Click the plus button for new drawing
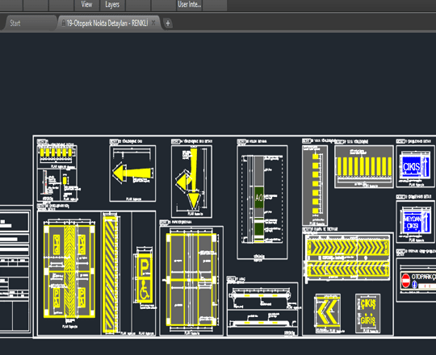This screenshot has height=355, width=436. coord(168,23)
